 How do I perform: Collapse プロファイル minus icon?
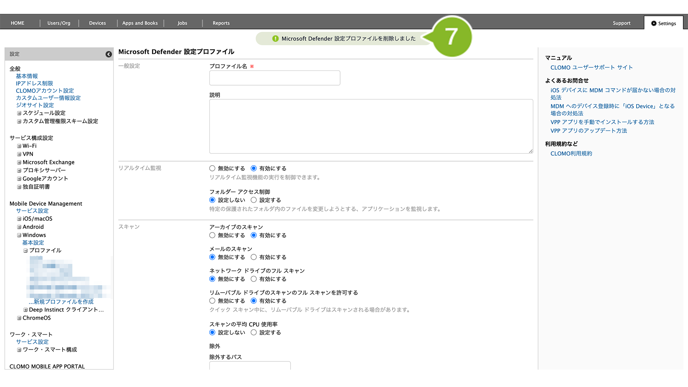tap(26, 251)
